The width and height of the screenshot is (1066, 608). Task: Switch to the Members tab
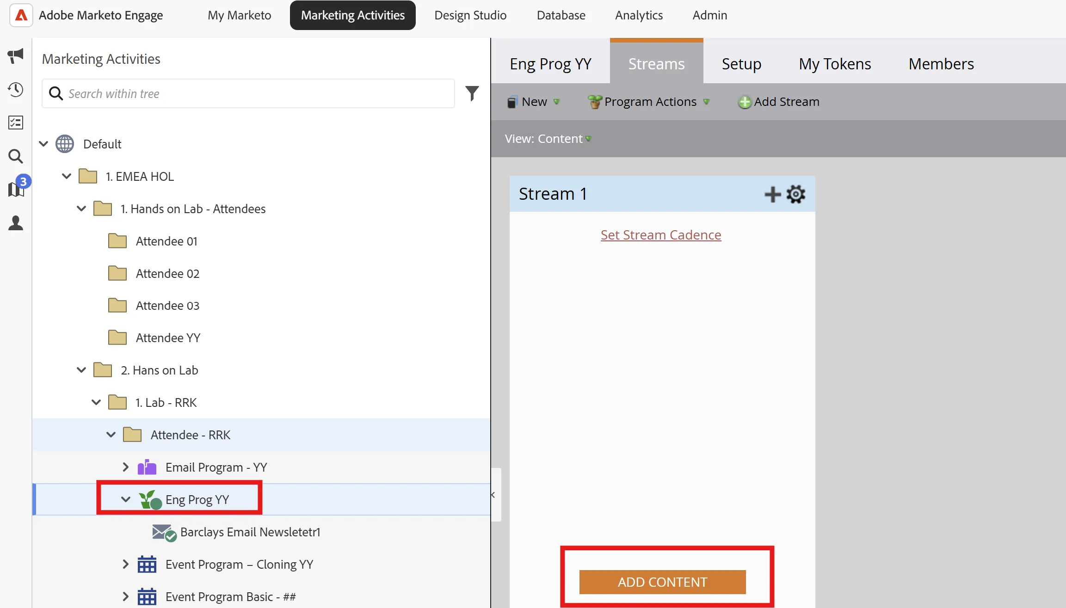tap(941, 64)
